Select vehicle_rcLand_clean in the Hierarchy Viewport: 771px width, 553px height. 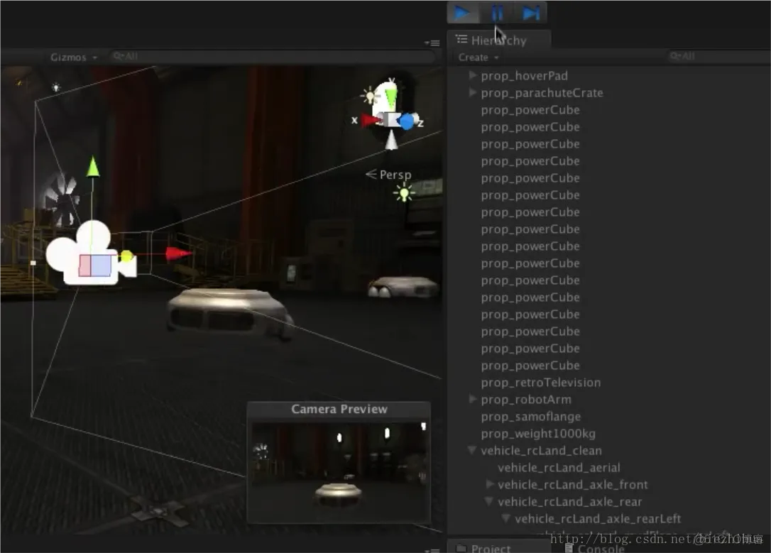(542, 451)
